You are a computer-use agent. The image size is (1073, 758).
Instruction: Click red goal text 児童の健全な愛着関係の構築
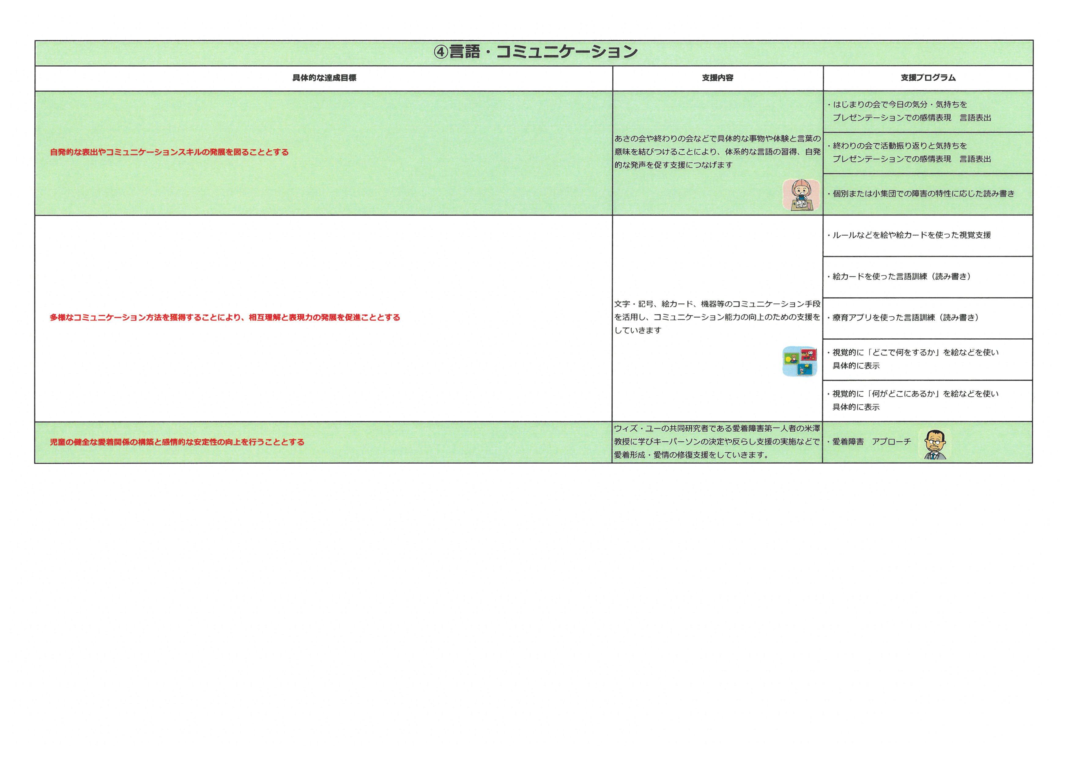point(177,442)
